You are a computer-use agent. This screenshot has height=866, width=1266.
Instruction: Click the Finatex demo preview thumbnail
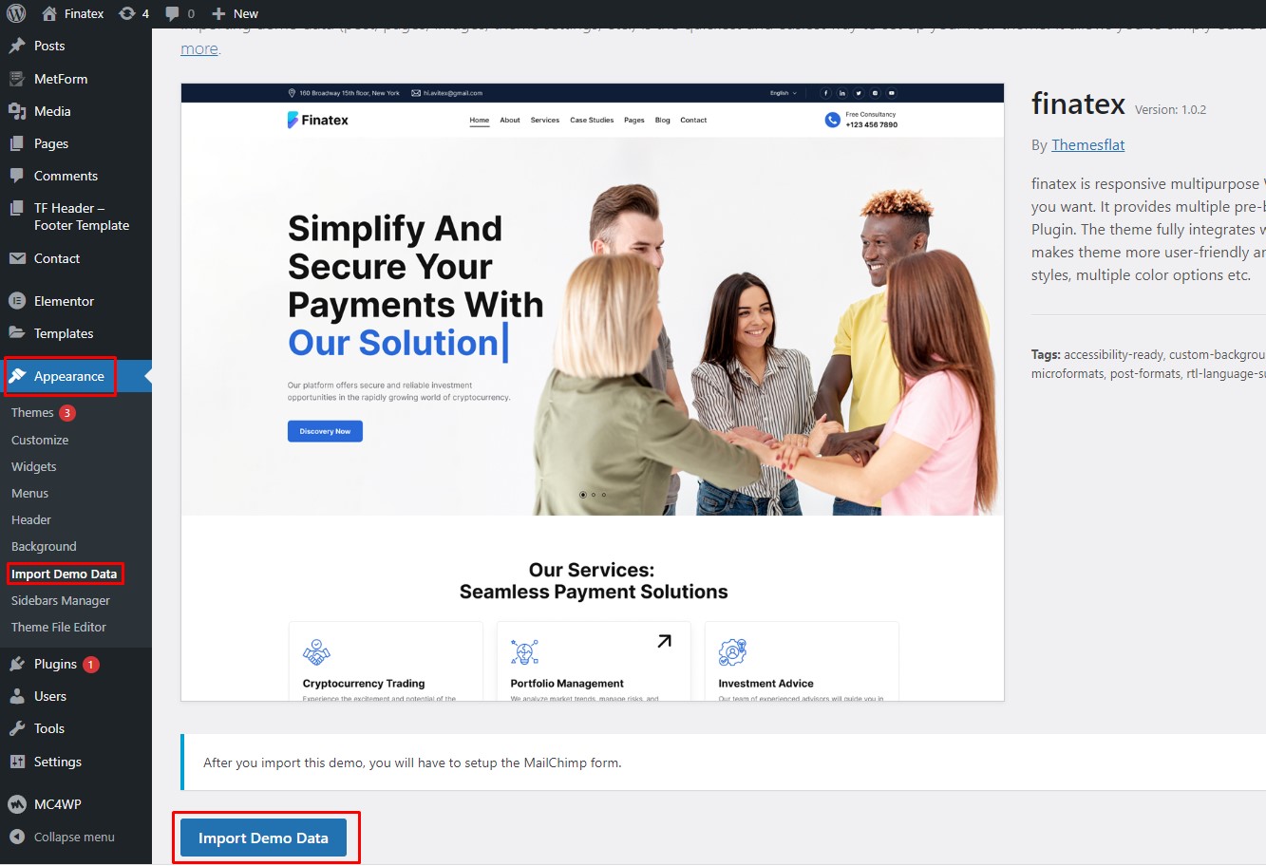coord(593,392)
